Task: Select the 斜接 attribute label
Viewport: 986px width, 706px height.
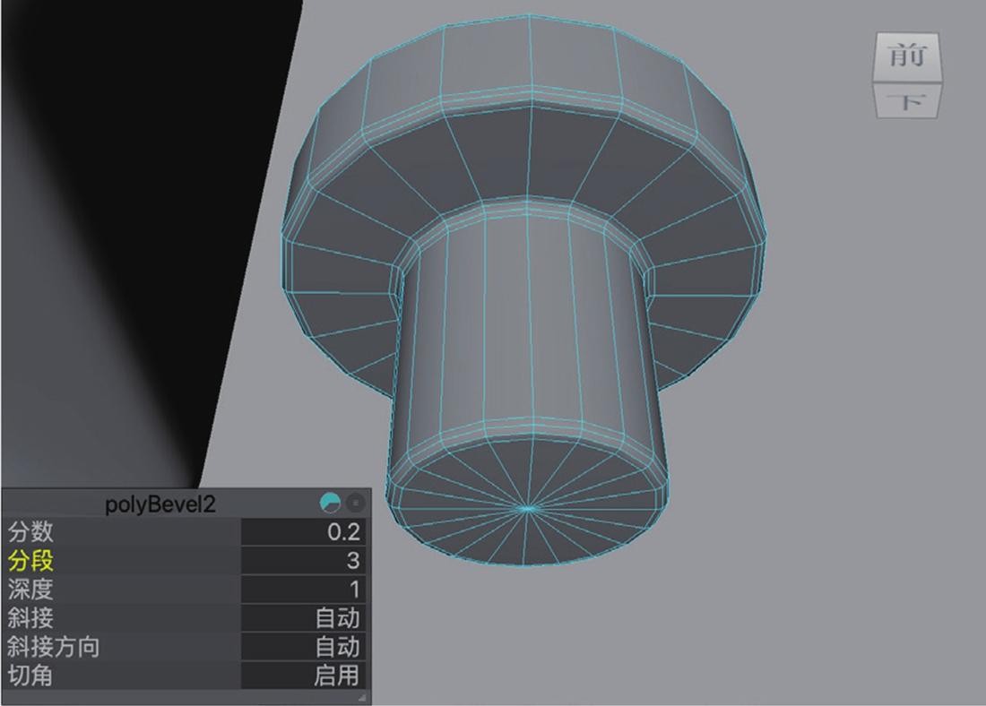Action: [x=31, y=618]
